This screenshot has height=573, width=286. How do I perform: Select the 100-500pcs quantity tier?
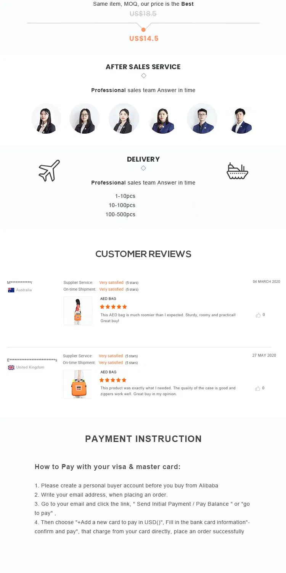click(x=121, y=215)
